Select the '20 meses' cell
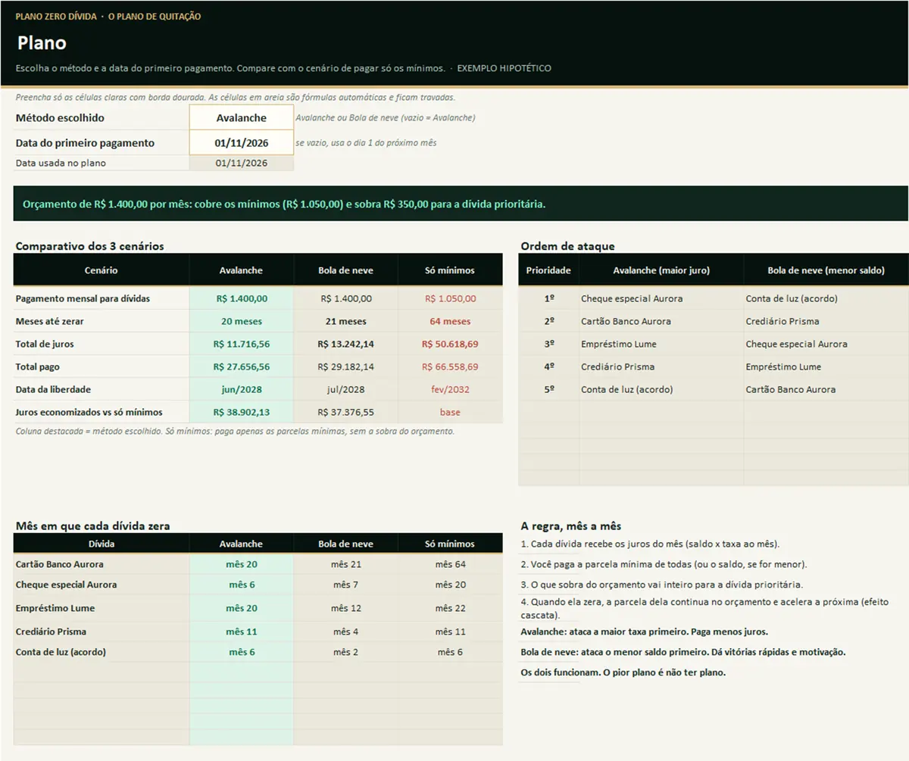 pos(241,321)
